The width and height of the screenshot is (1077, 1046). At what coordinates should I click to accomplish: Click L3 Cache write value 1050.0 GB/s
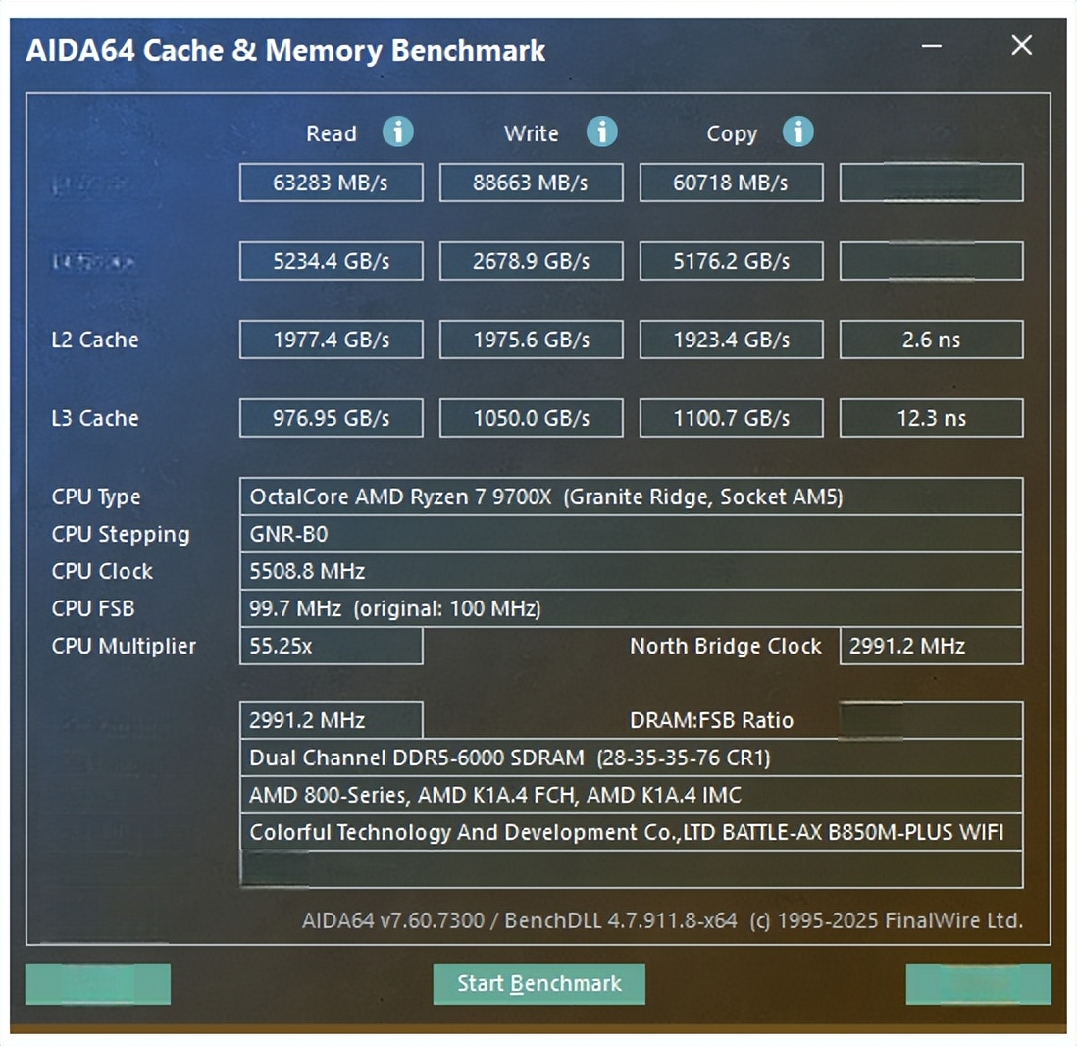tap(531, 418)
